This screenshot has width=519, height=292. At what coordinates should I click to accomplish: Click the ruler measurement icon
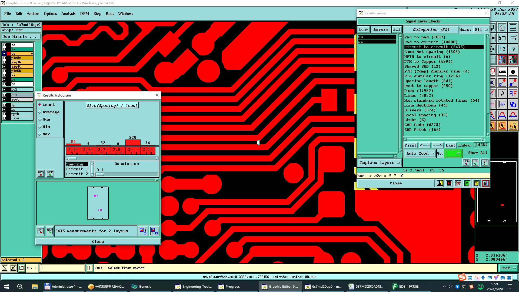pyautogui.click(x=502, y=72)
